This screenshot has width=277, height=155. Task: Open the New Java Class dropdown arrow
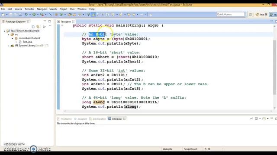(65, 14)
